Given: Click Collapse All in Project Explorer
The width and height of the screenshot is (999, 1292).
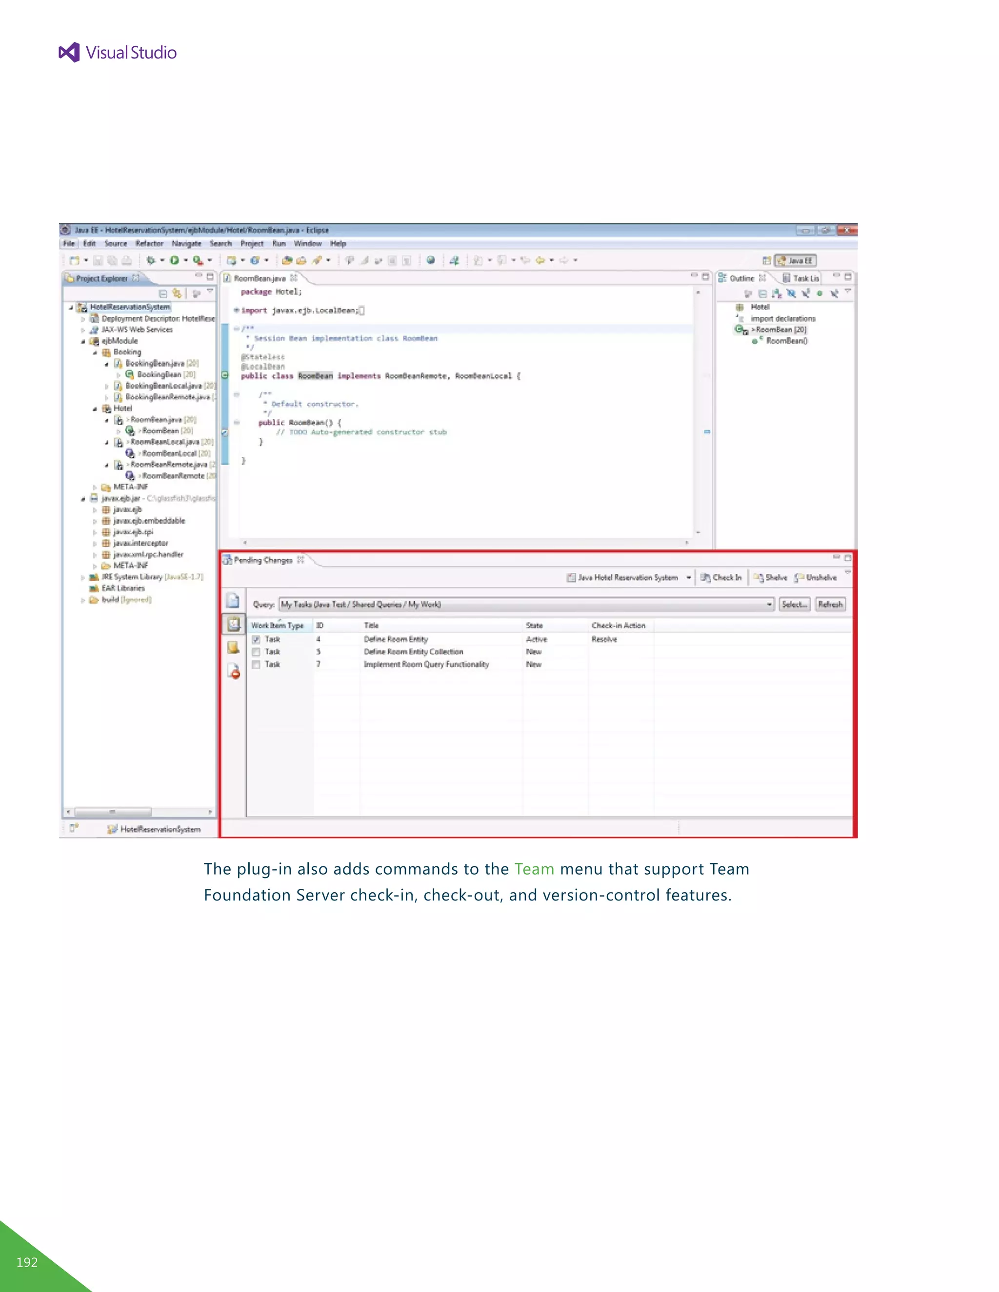Looking at the screenshot, I should tap(163, 294).
